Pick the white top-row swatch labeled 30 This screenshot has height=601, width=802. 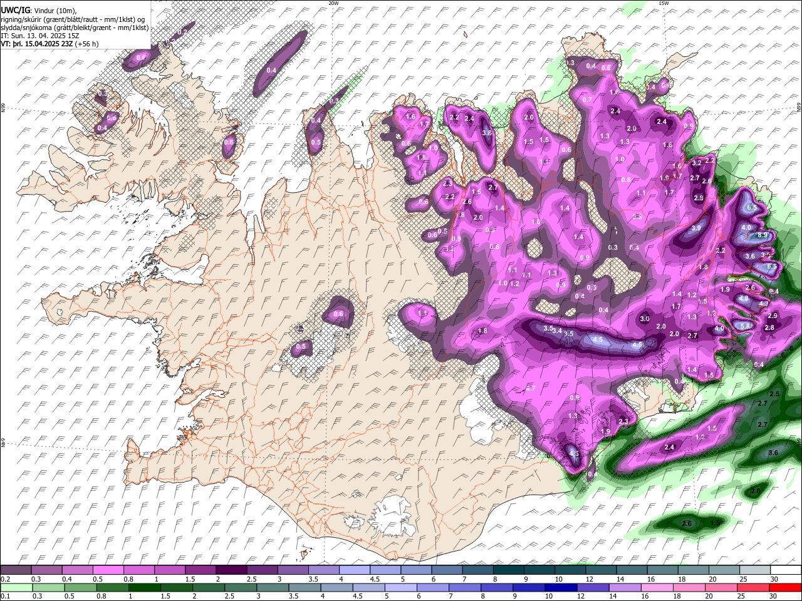[x=786, y=570]
